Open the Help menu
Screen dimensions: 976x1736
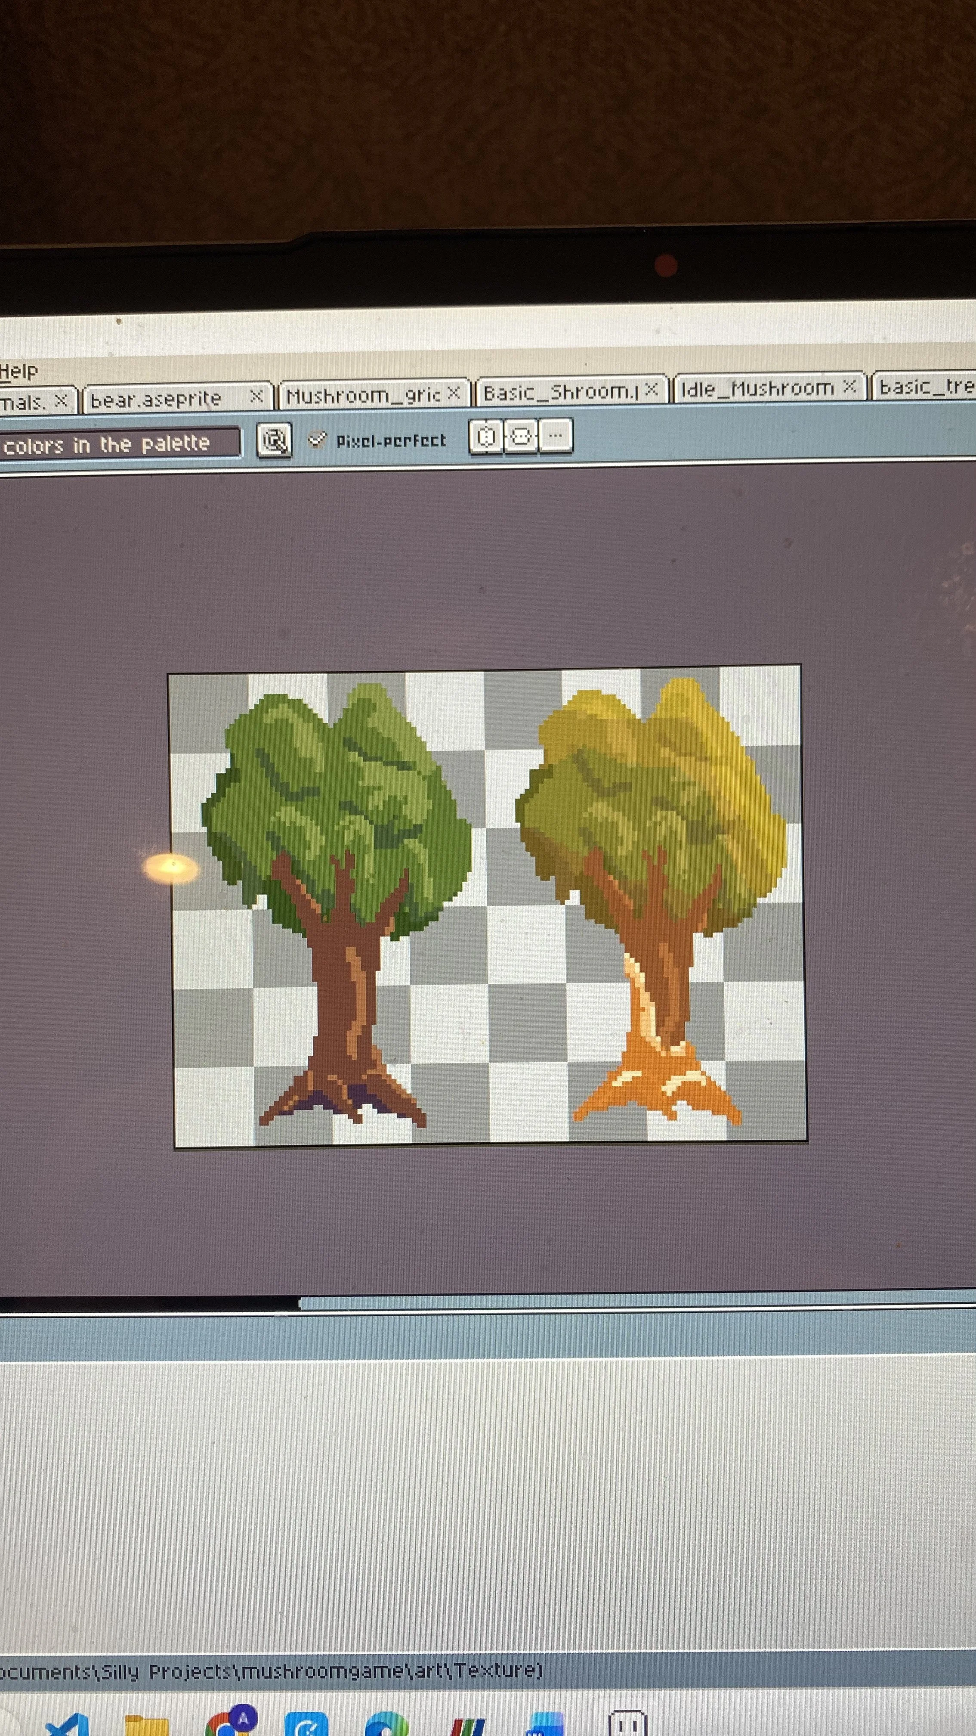[x=19, y=371]
